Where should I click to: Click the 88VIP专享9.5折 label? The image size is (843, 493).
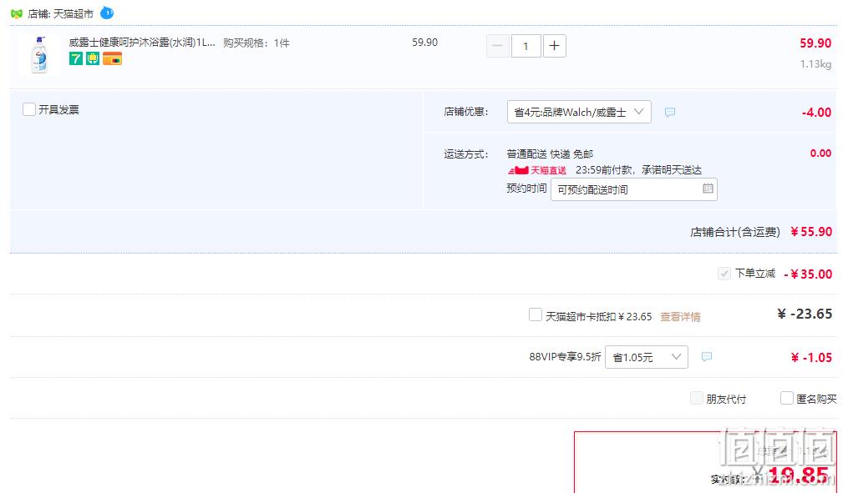pos(565,356)
